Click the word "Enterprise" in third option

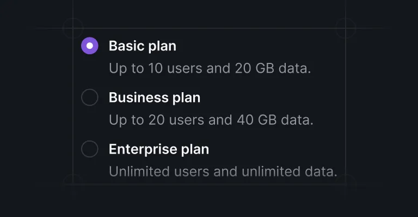(x=143, y=149)
